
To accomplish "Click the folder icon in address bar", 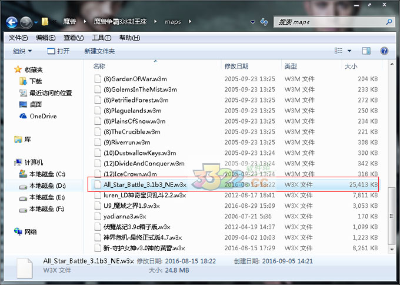I will [45, 22].
